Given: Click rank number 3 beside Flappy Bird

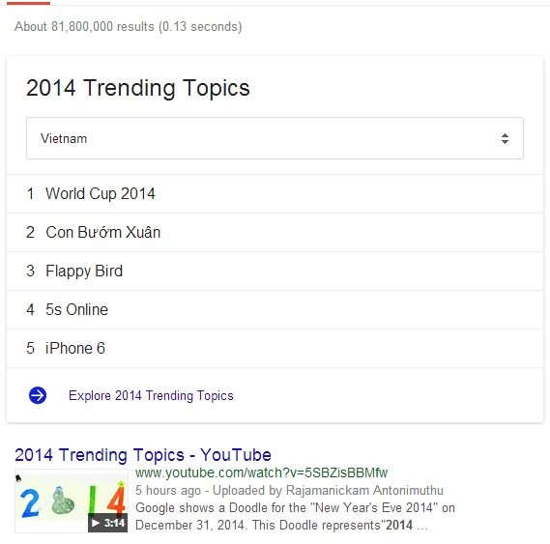Looking at the screenshot, I should click(x=31, y=271).
